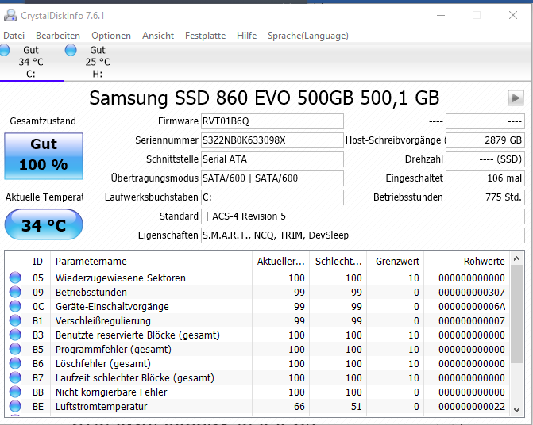Go to next disk with arrow button
533x425 pixels.
pyautogui.click(x=516, y=98)
